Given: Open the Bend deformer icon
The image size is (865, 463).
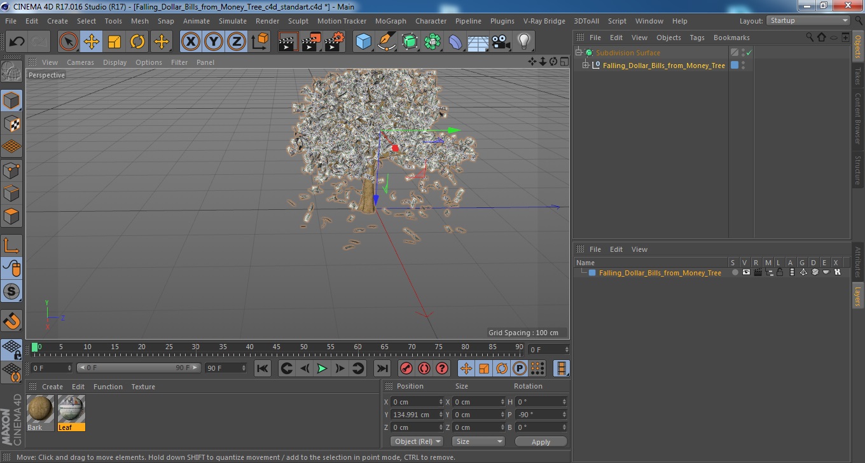Looking at the screenshot, I should point(456,42).
